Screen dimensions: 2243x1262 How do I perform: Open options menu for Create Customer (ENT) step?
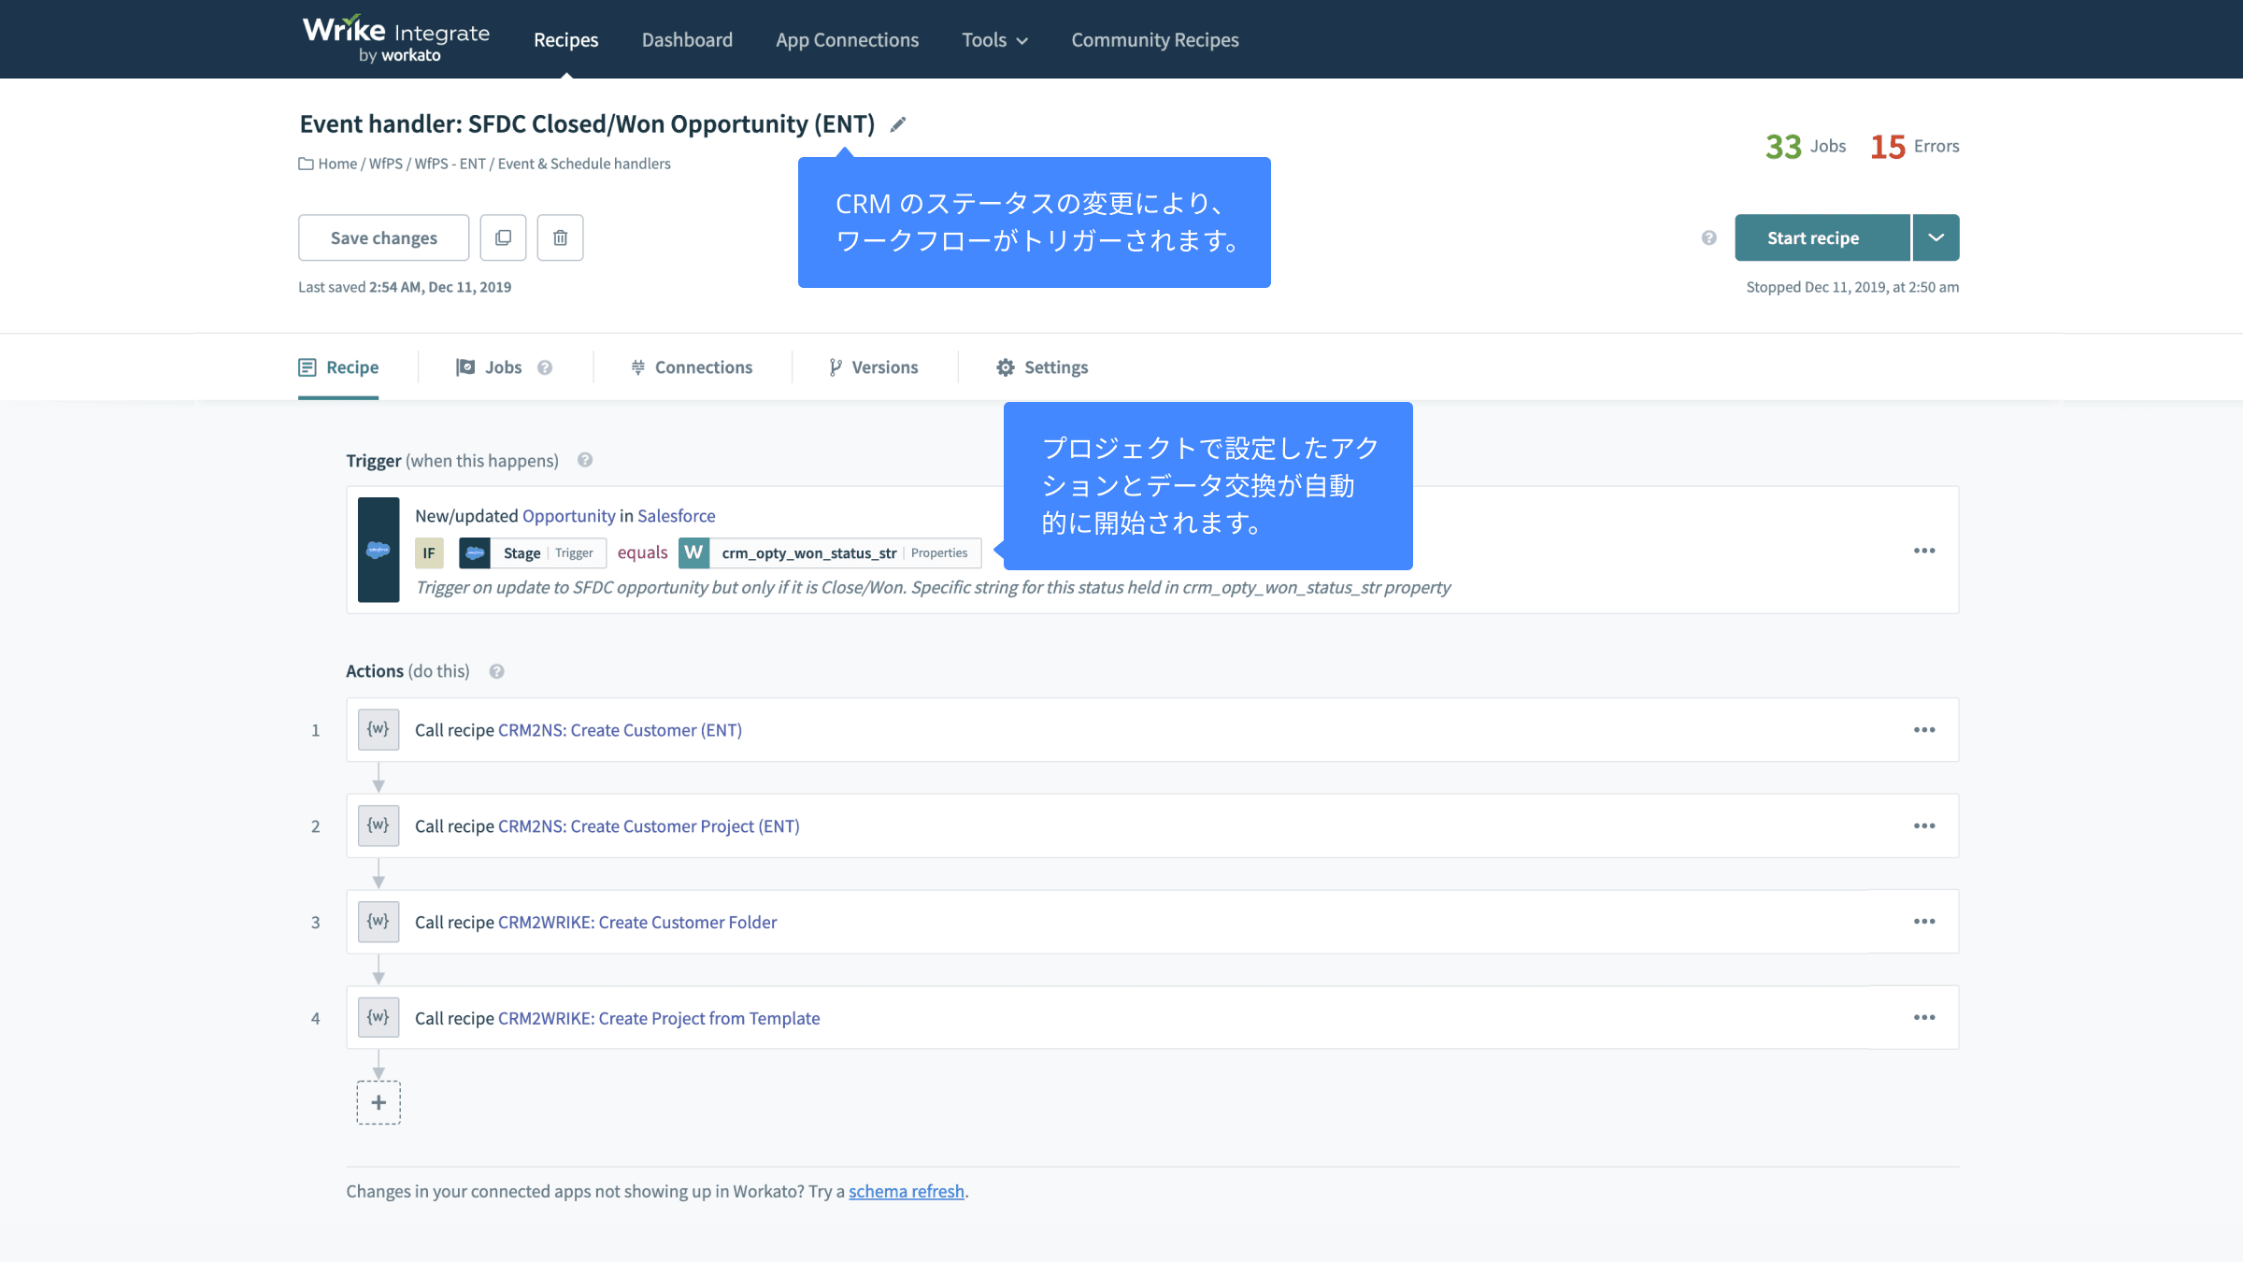click(1924, 730)
